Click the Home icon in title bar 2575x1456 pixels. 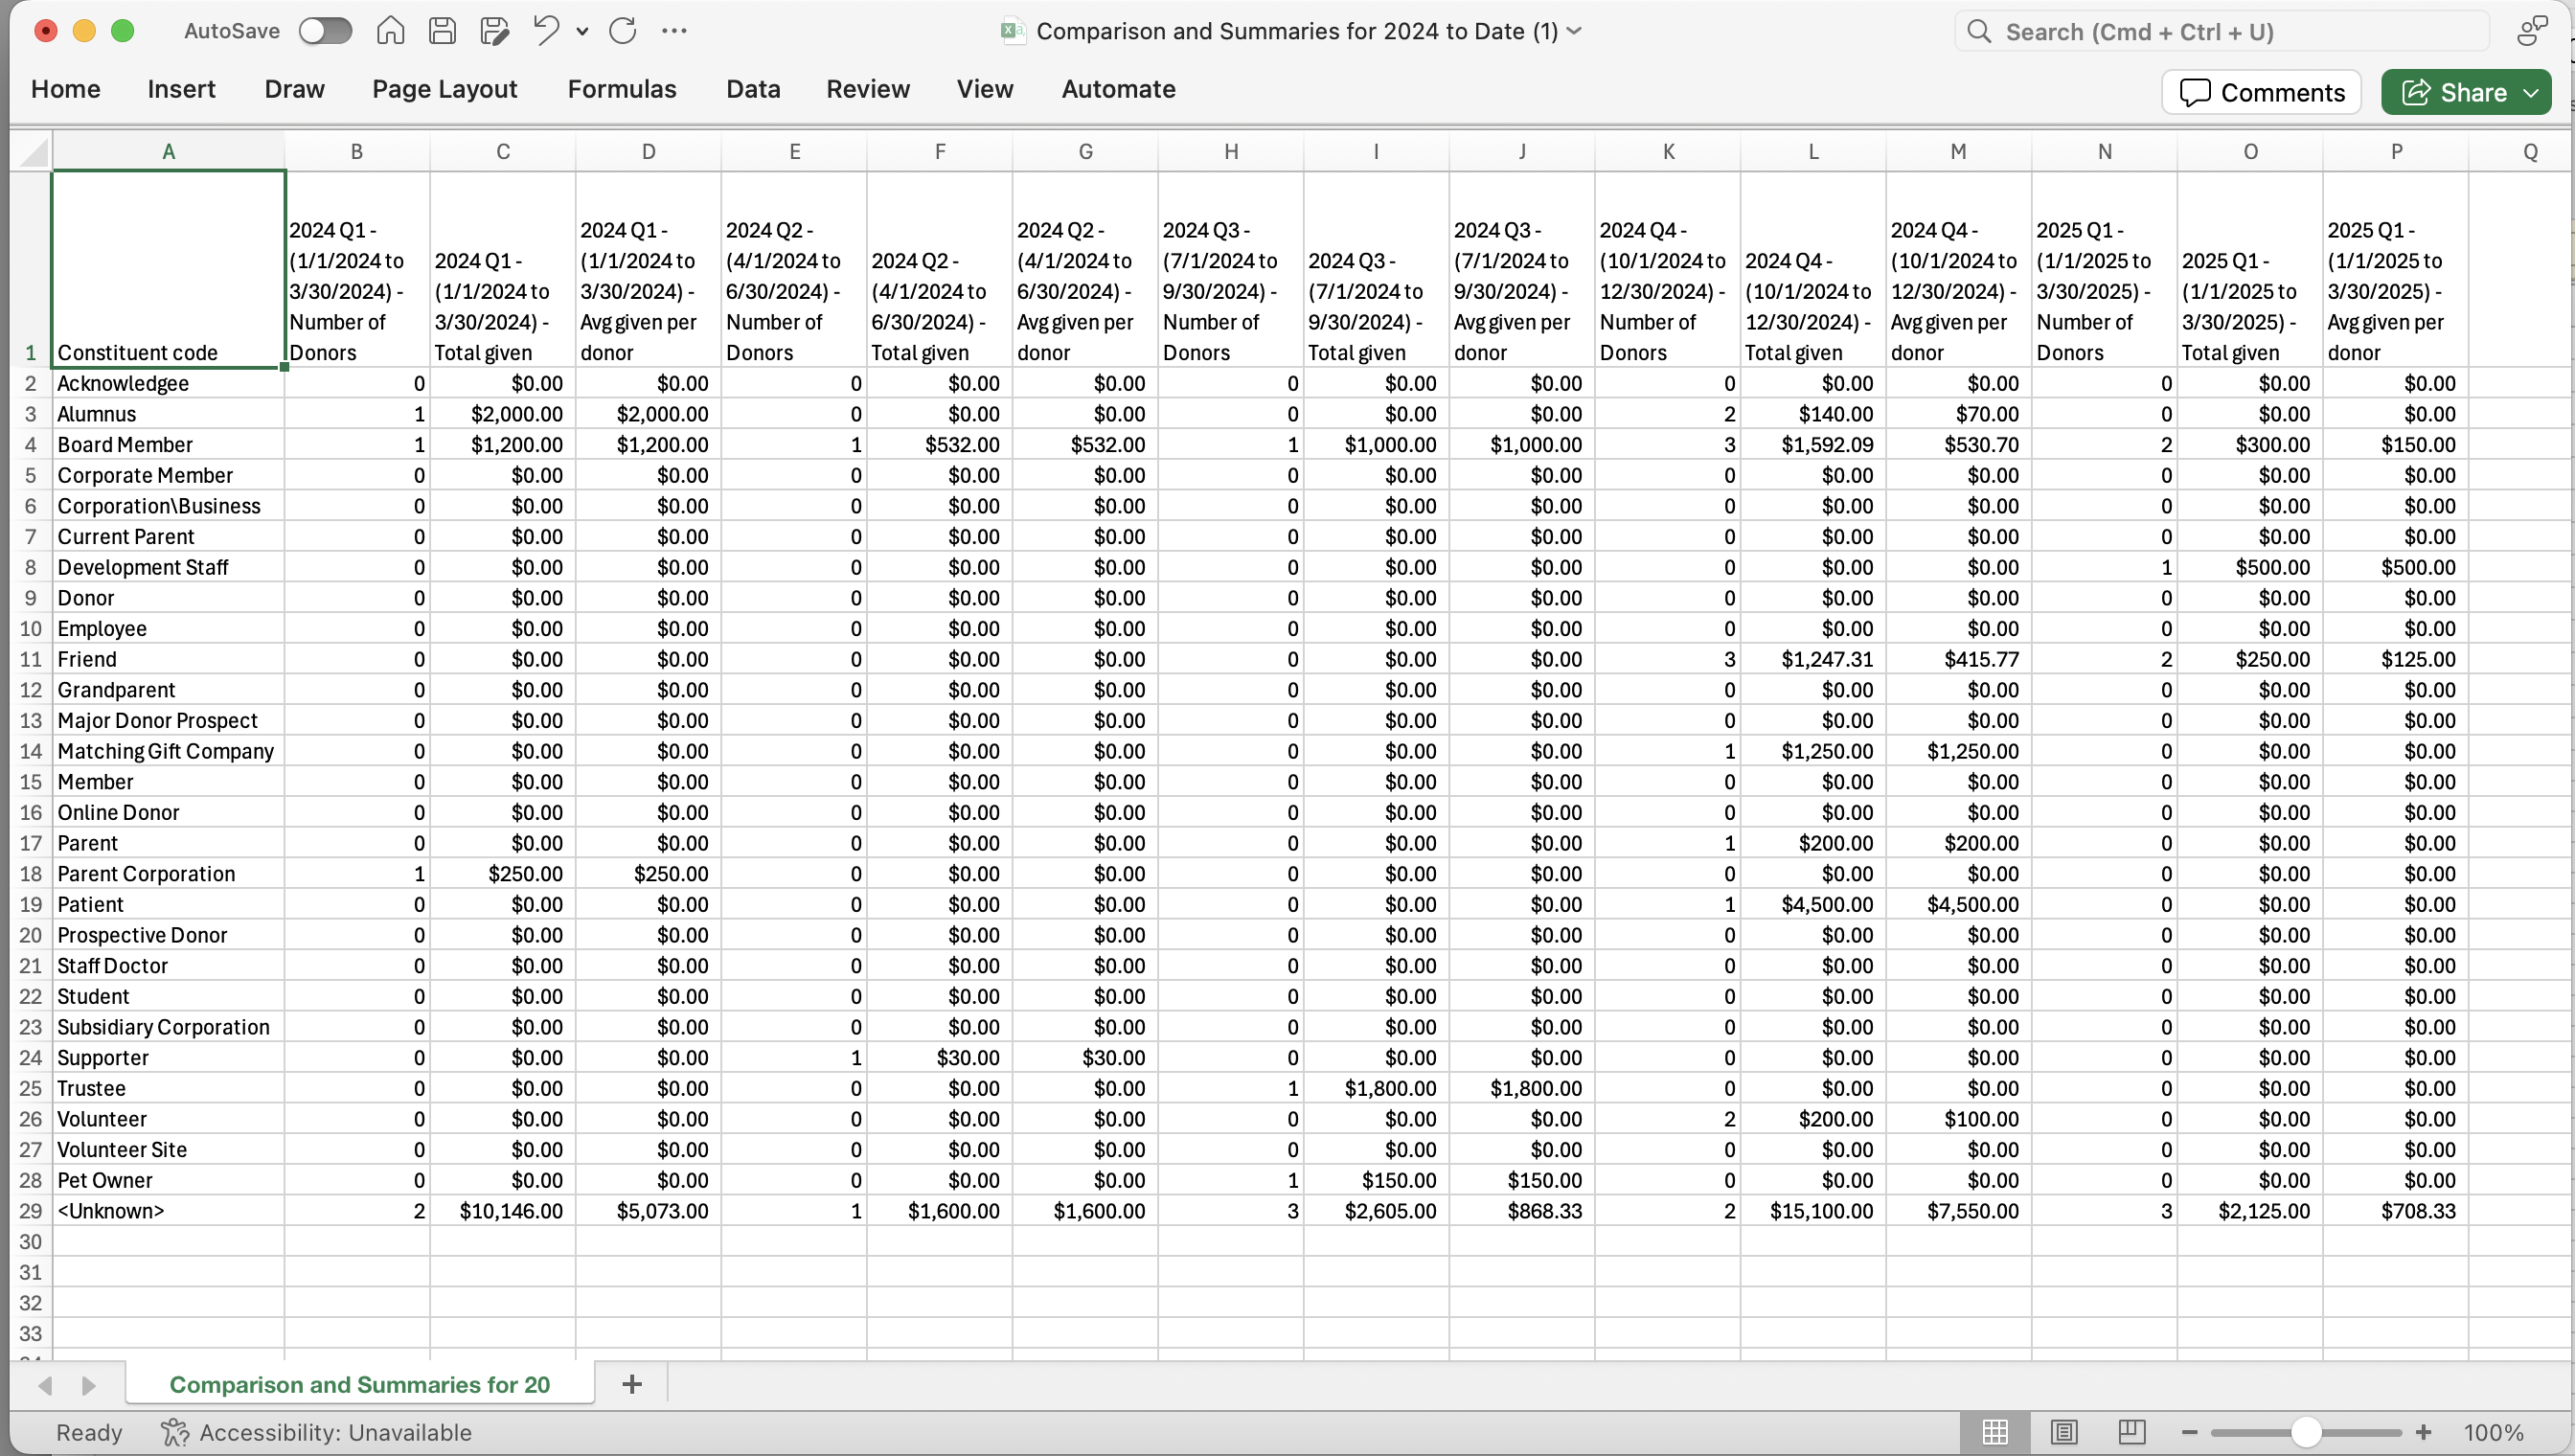(x=390, y=31)
